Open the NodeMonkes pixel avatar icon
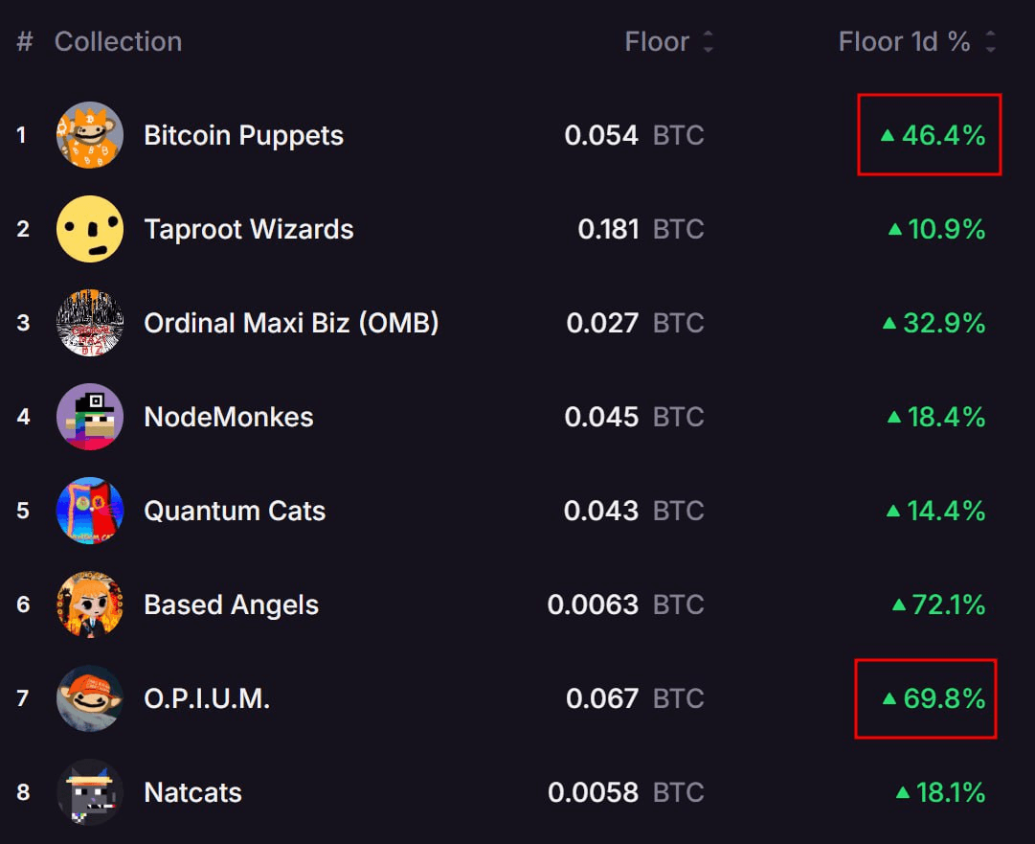Viewport: 1035px width, 844px height. (90, 416)
